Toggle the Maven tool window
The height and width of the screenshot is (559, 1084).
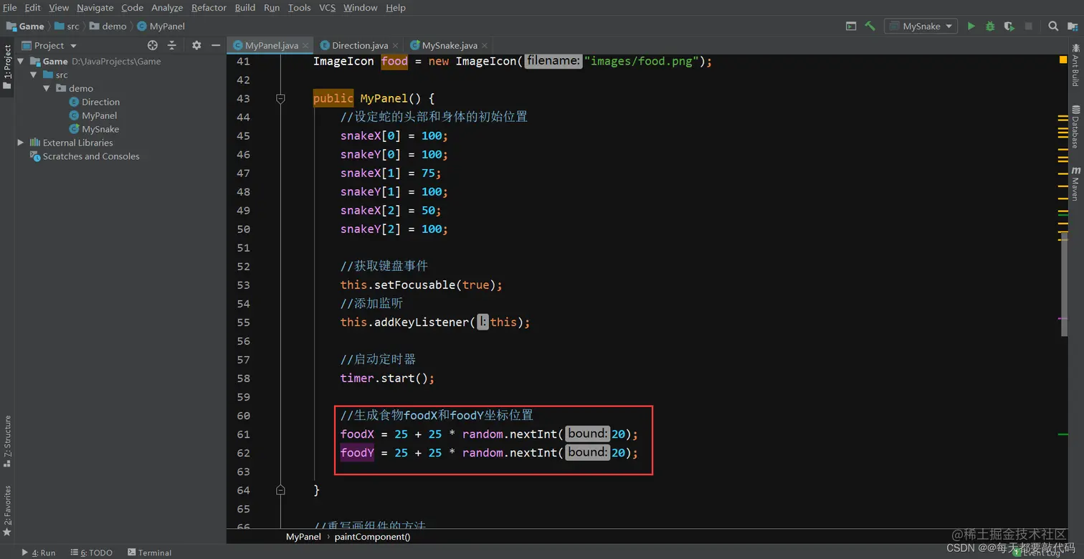point(1075,183)
